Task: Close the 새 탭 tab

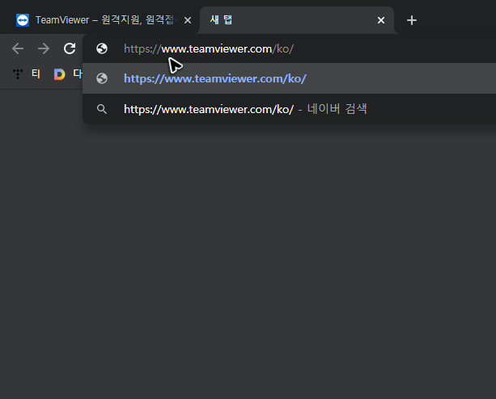Action: click(x=381, y=20)
